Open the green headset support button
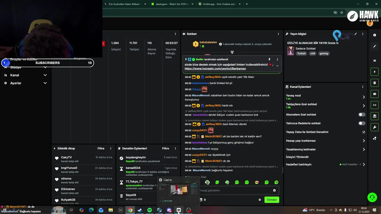 (372, 197)
